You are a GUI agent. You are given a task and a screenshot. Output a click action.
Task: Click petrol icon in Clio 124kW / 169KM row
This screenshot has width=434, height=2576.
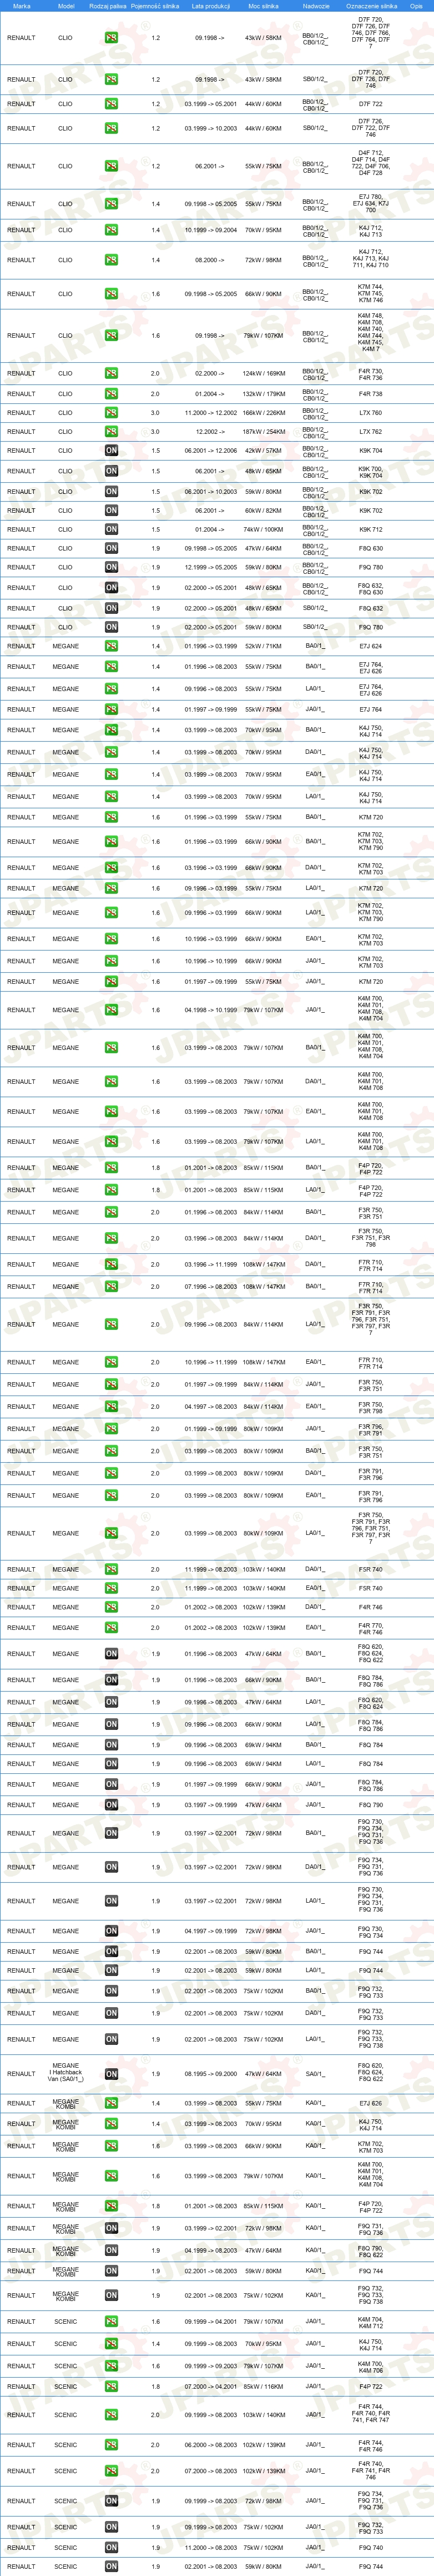[x=111, y=373]
